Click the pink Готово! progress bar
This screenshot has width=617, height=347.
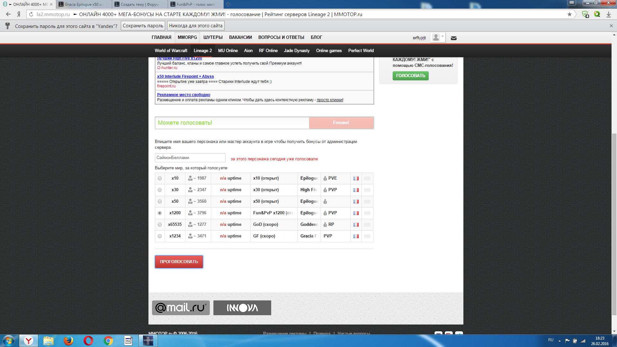(341, 123)
